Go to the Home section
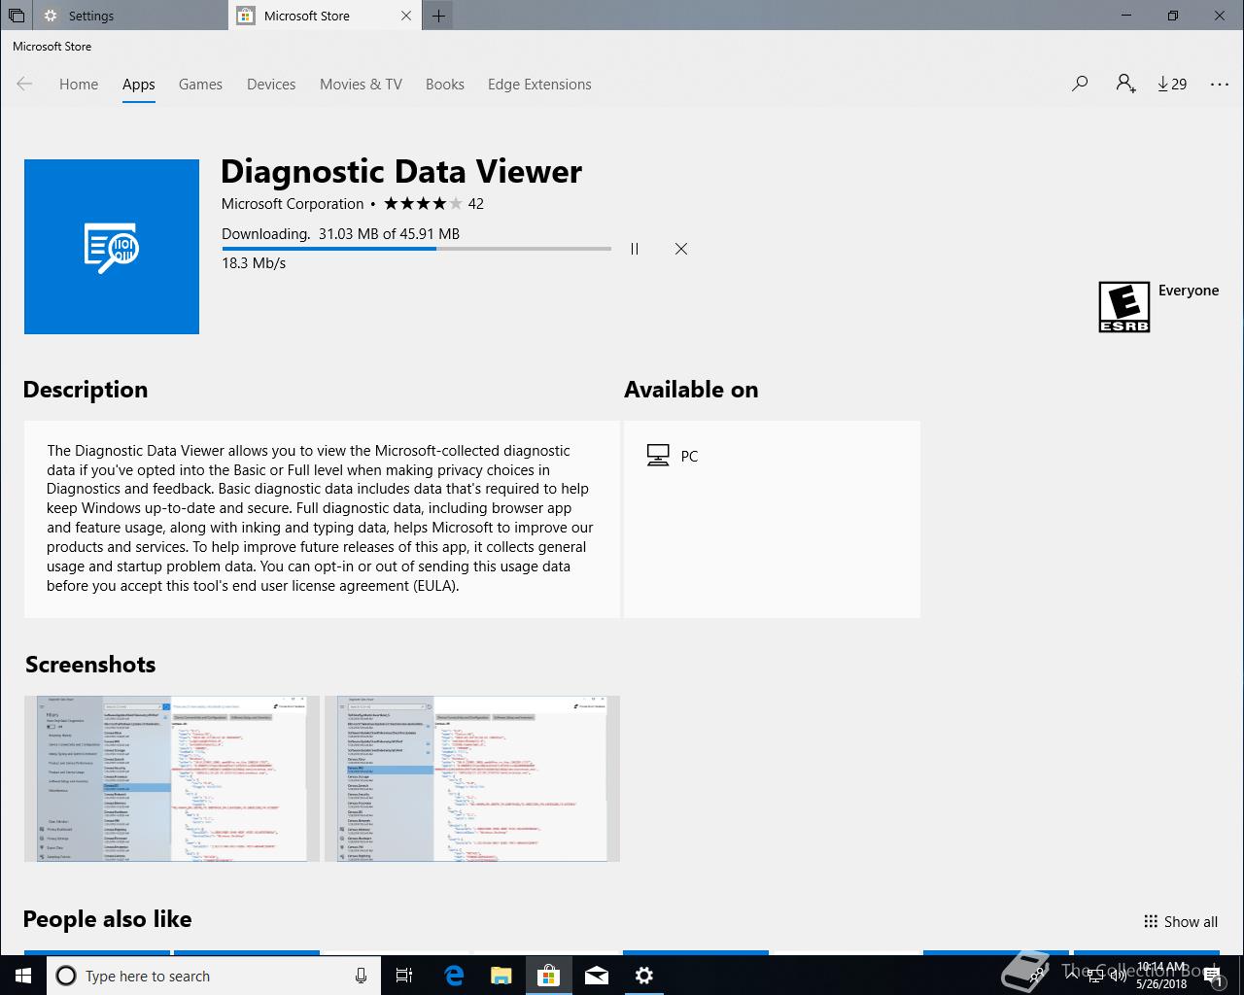 [79, 85]
